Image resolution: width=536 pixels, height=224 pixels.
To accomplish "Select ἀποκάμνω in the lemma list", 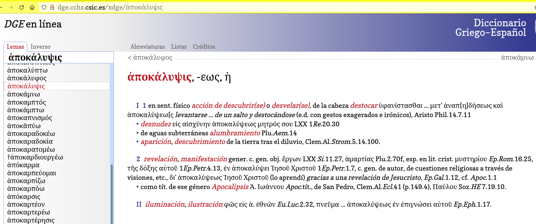I will (x=24, y=94).
